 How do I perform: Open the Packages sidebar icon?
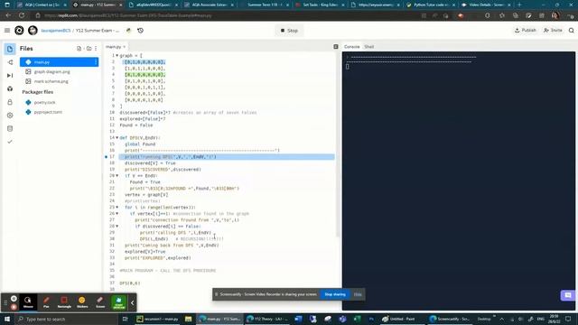(10, 88)
